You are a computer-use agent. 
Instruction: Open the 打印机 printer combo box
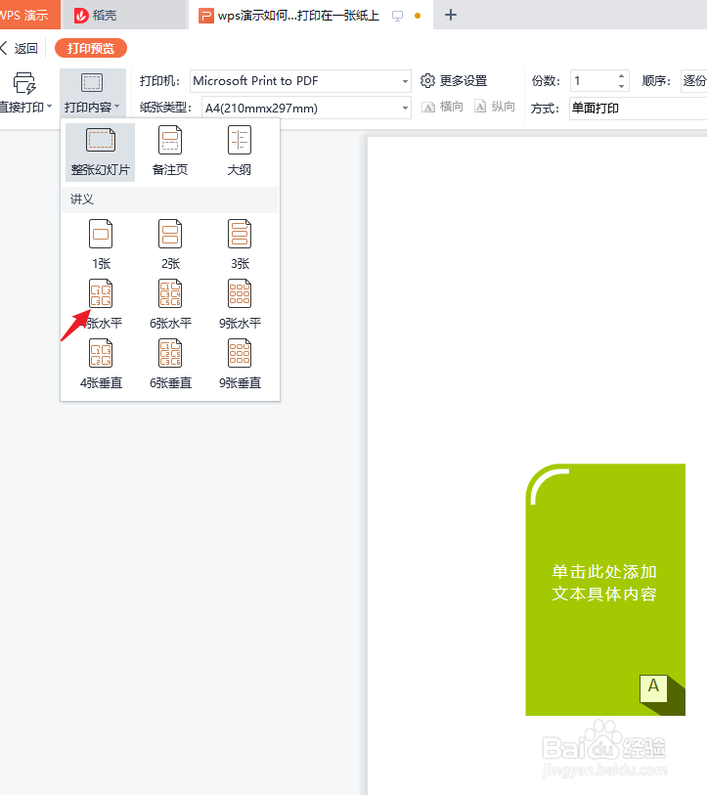(300, 81)
